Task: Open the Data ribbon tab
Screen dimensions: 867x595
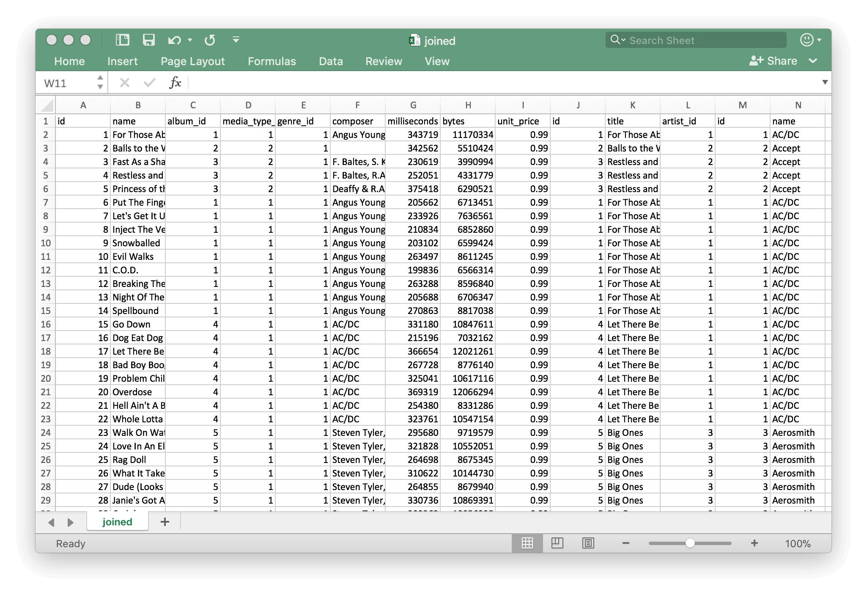Action: pos(331,61)
